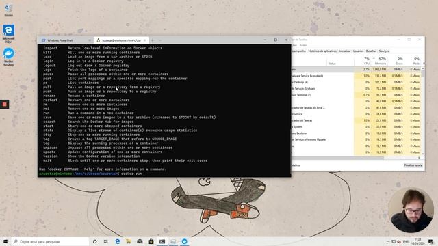The image size is (438, 246).
Task: Open Task Manager Usuários tab
Action: click(x=358, y=51)
